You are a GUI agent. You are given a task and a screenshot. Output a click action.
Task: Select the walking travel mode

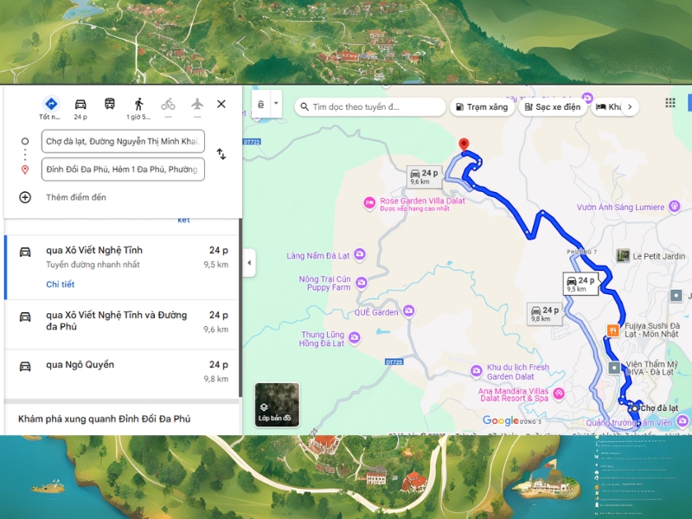pyautogui.click(x=138, y=105)
